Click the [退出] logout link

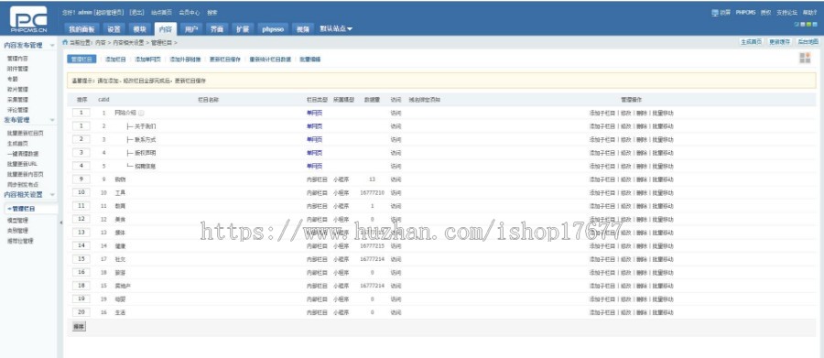coord(137,12)
